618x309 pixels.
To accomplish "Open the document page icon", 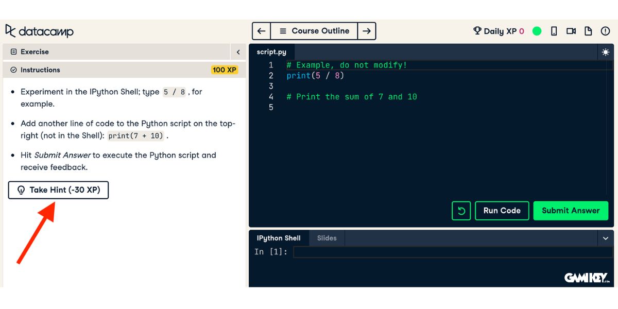I will (x=588, y=31).
